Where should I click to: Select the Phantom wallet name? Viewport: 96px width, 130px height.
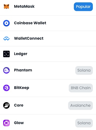pyautogui.click(x=23, y=70)
